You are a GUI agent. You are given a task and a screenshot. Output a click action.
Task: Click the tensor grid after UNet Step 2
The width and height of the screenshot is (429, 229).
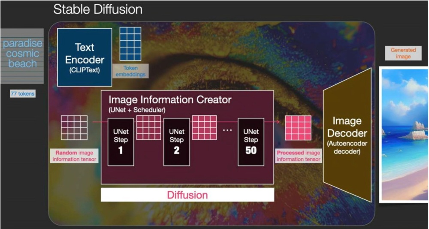(x=204, y=127)
